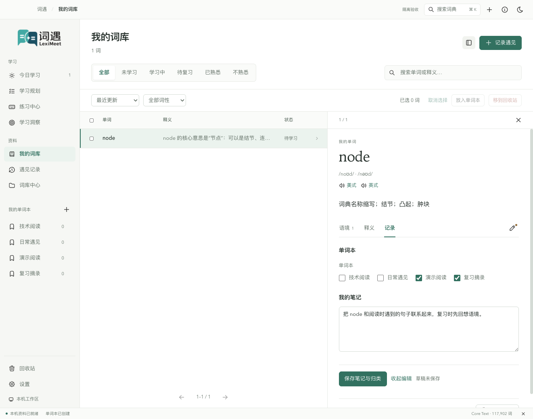533x419 pixels.
Task: Switch to the 未学习 filter tab
Action: (129, 73)
